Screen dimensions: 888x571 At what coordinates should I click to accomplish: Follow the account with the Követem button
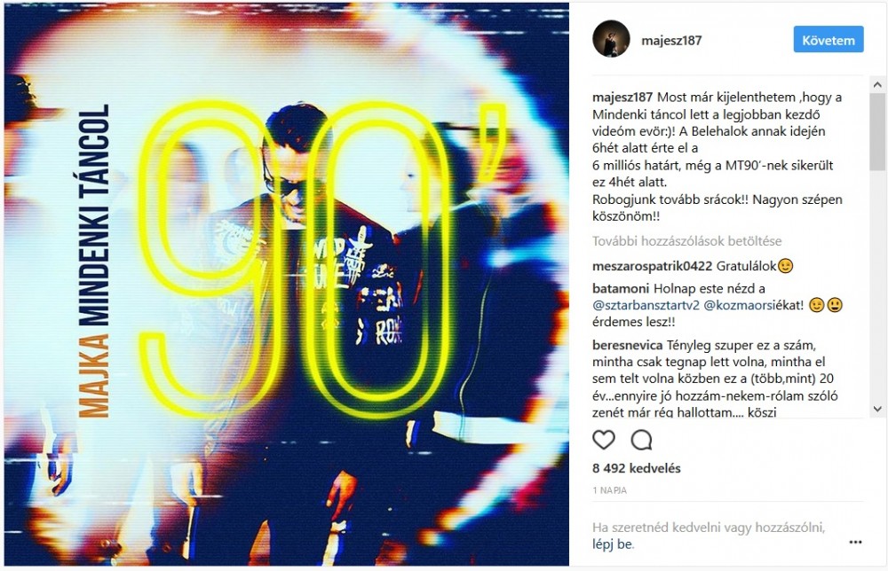tap(828, 40)
